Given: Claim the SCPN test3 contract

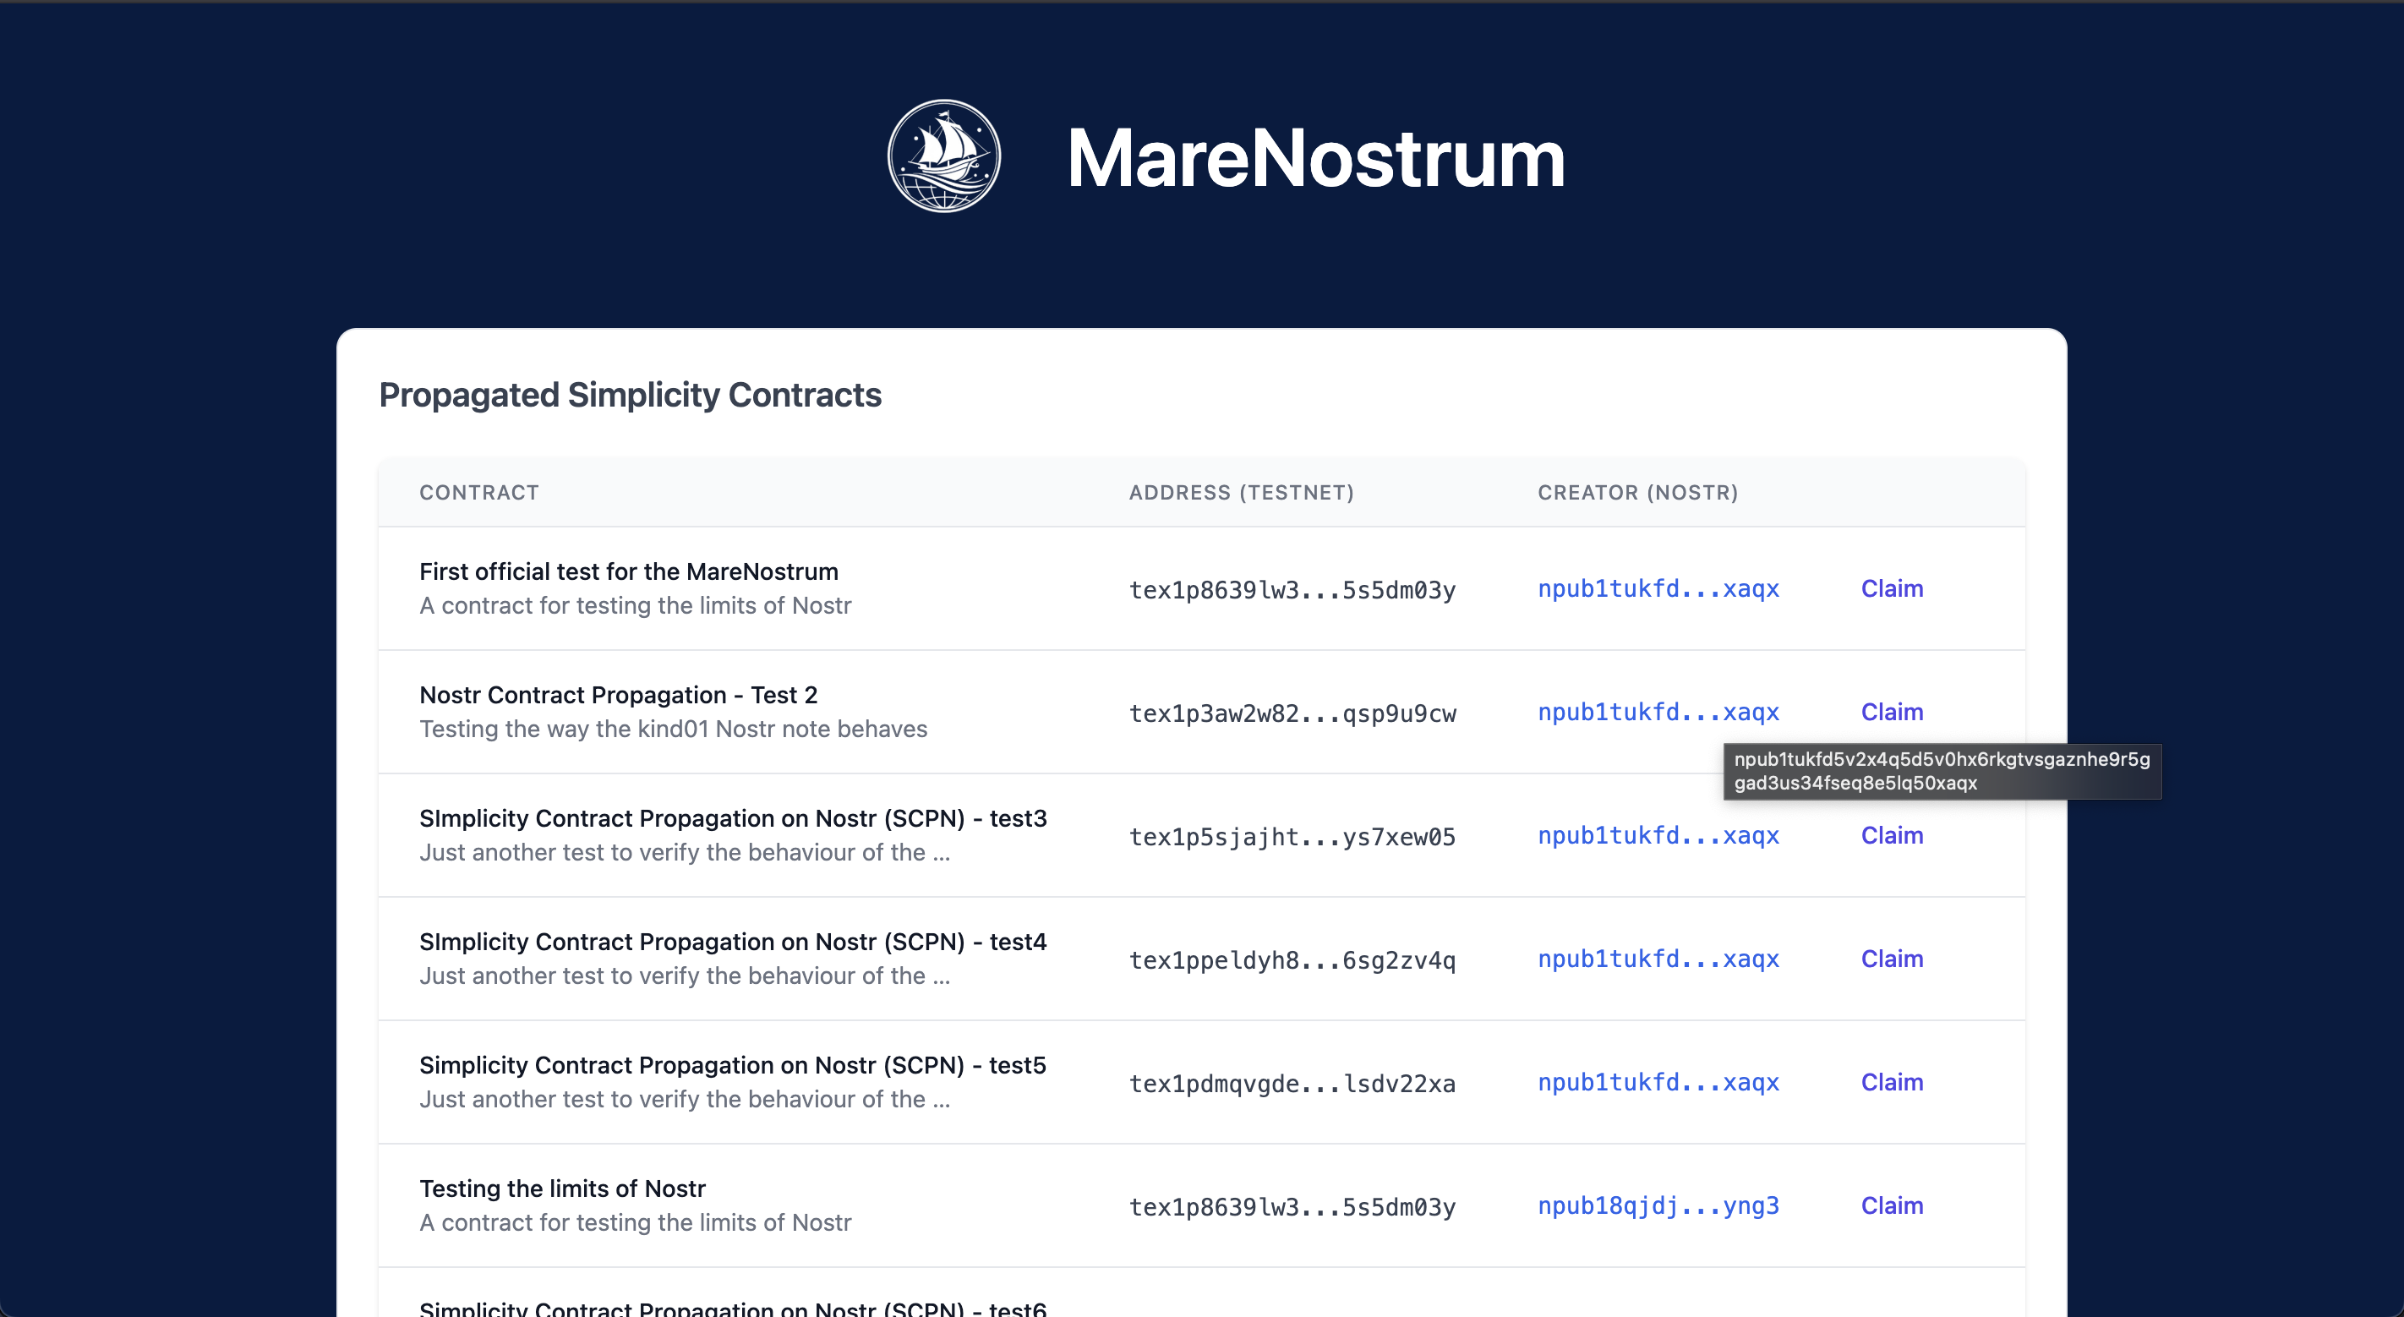Looking at the screenshot, I should (x=1892, y=835).
